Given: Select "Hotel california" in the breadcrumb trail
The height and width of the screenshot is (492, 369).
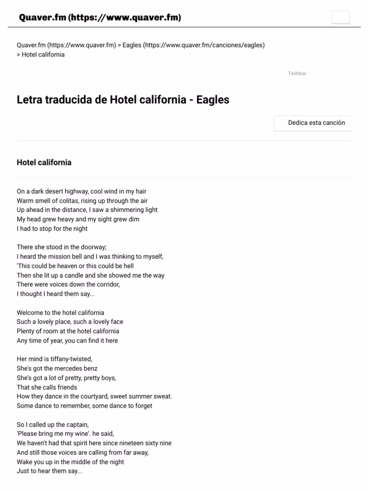Looking at the screenshot, I should pyautogui.click(x=42, y=54).
